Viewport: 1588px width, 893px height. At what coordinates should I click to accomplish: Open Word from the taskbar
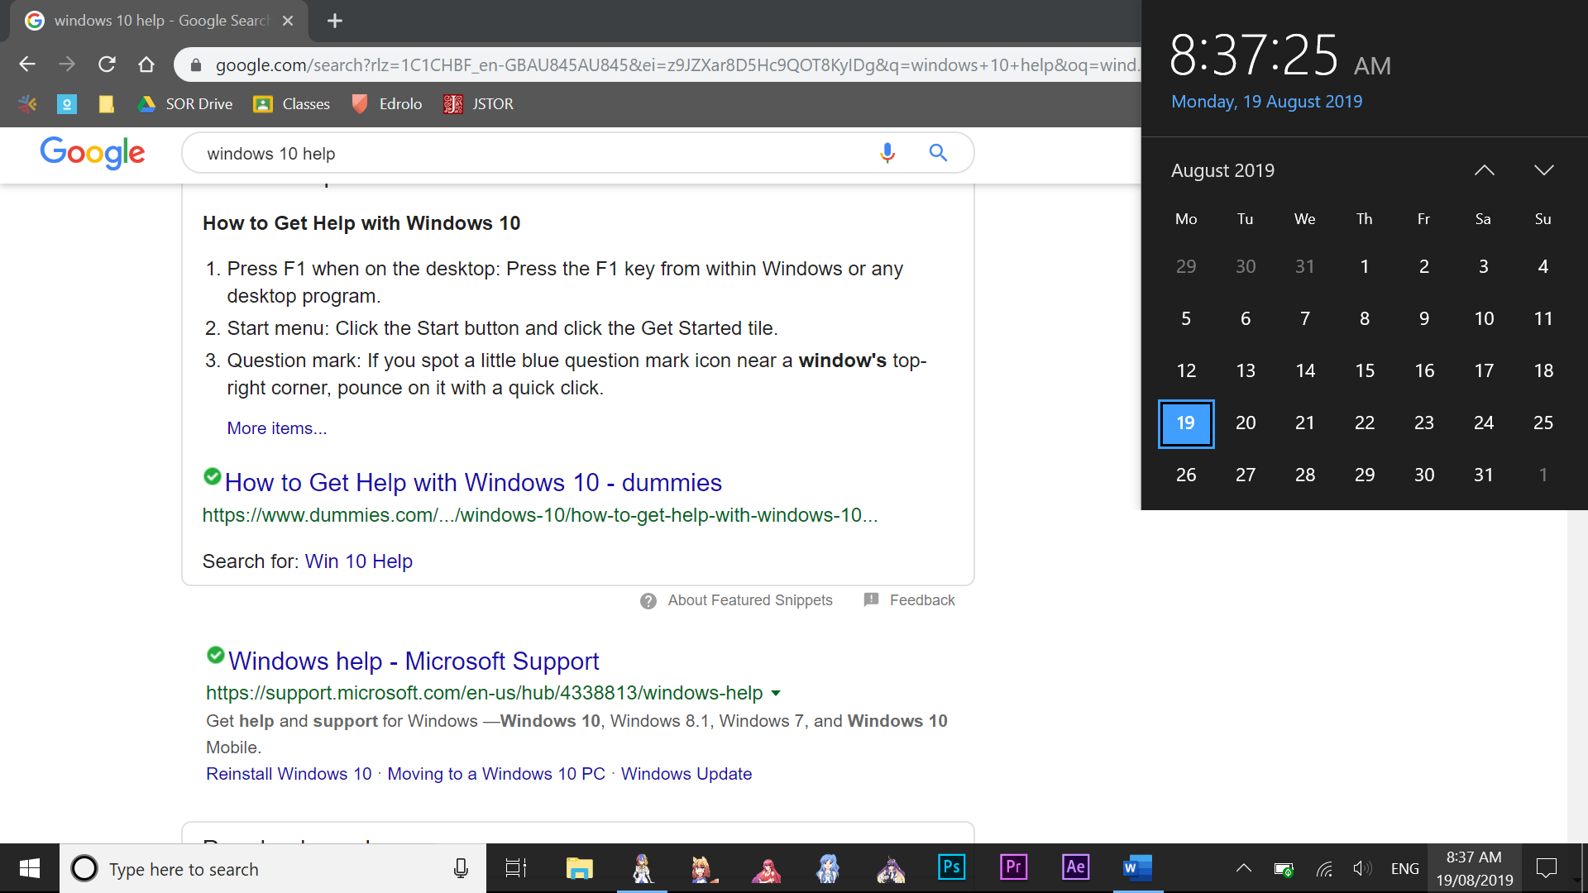1137,867
